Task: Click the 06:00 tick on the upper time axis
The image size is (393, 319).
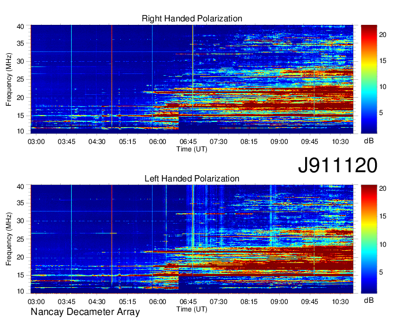Action: click(158, 142)
